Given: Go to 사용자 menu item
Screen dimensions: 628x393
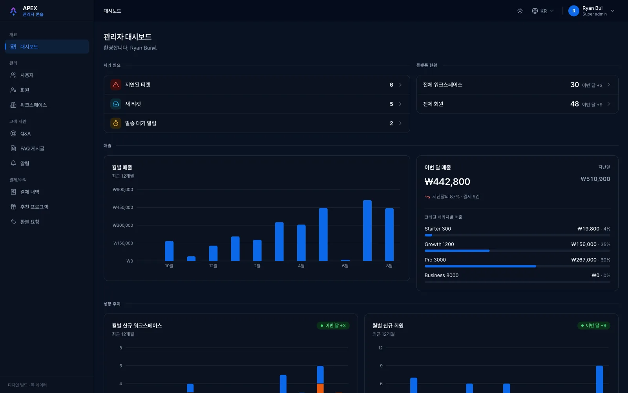Looking at the screenshot, I should (47, 75).
